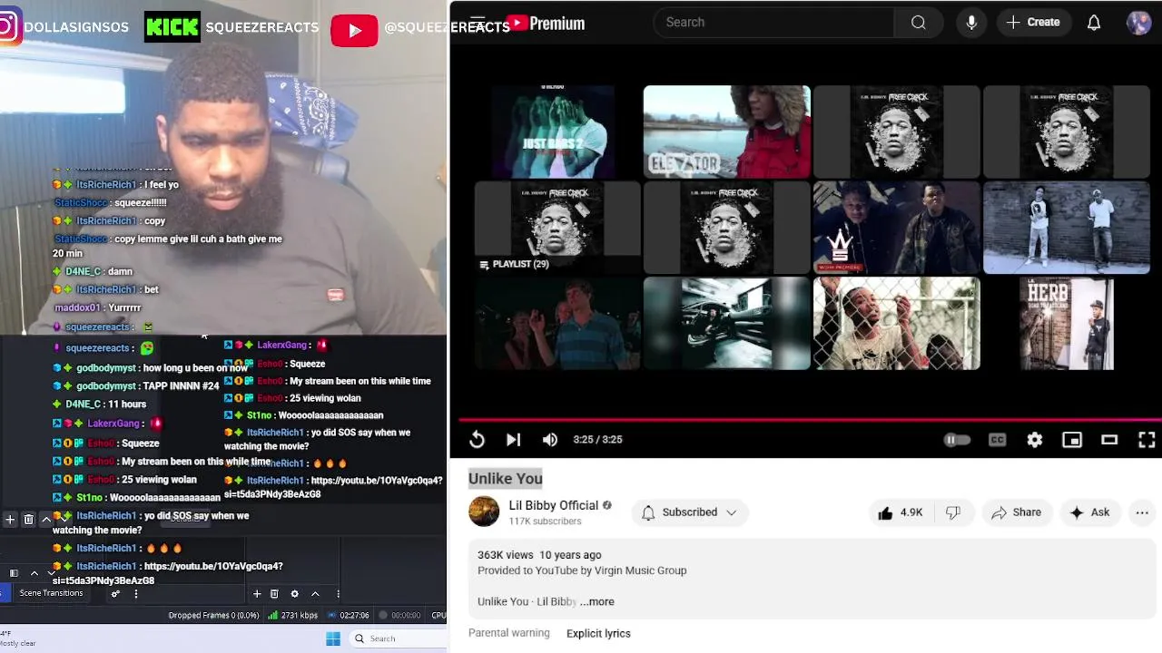Click the Provided to YouTube by Virgin Music Group text
1162x653 pixels.
point(582,570)
